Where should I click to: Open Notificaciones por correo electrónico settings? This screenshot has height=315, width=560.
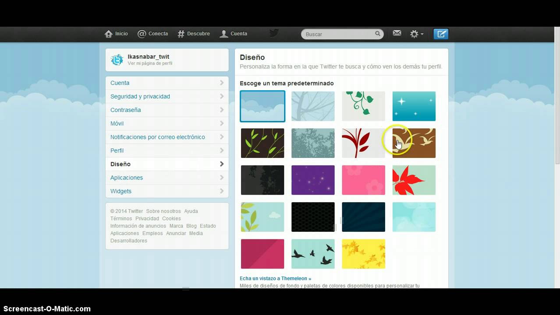167,137
